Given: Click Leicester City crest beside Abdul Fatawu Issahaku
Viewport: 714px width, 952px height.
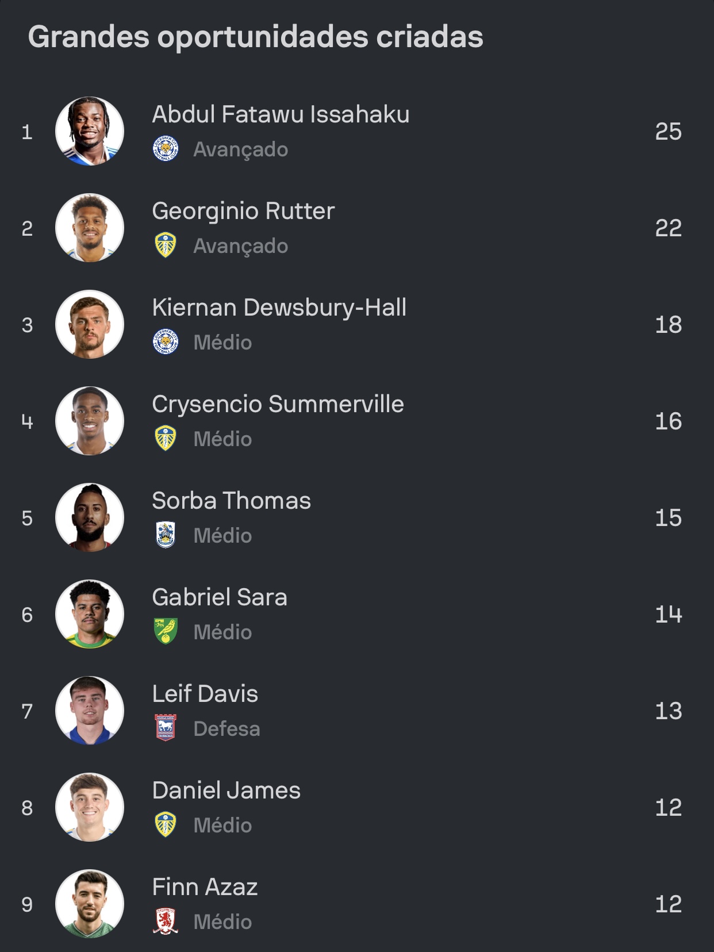Looking at the screenshot, I should pyautogui.click(x=166, y=149).
